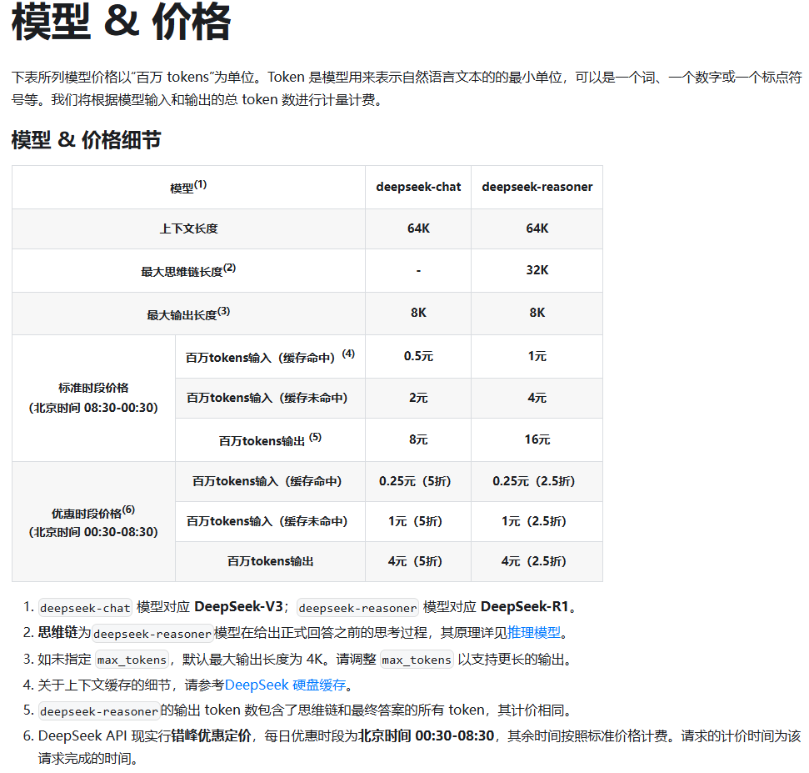Click the bold 思维链 in footnote 2
Screen dimensions: 809x773
57,633
